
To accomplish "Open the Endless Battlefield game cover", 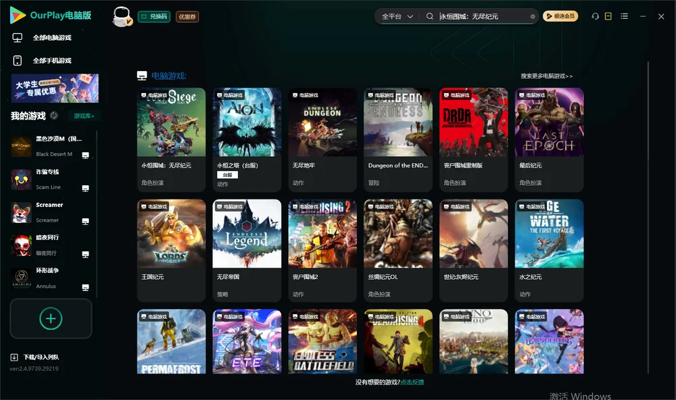I will pos(322,341).
